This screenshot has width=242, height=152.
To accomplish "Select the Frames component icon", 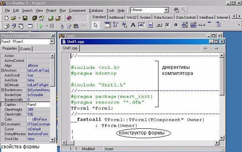I will [108, 25].
